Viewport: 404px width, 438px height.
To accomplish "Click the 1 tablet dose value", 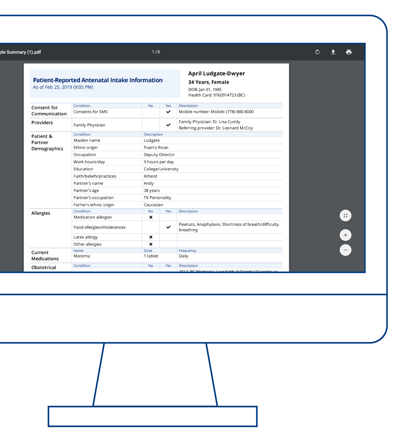I will click(x=151, y=256).
